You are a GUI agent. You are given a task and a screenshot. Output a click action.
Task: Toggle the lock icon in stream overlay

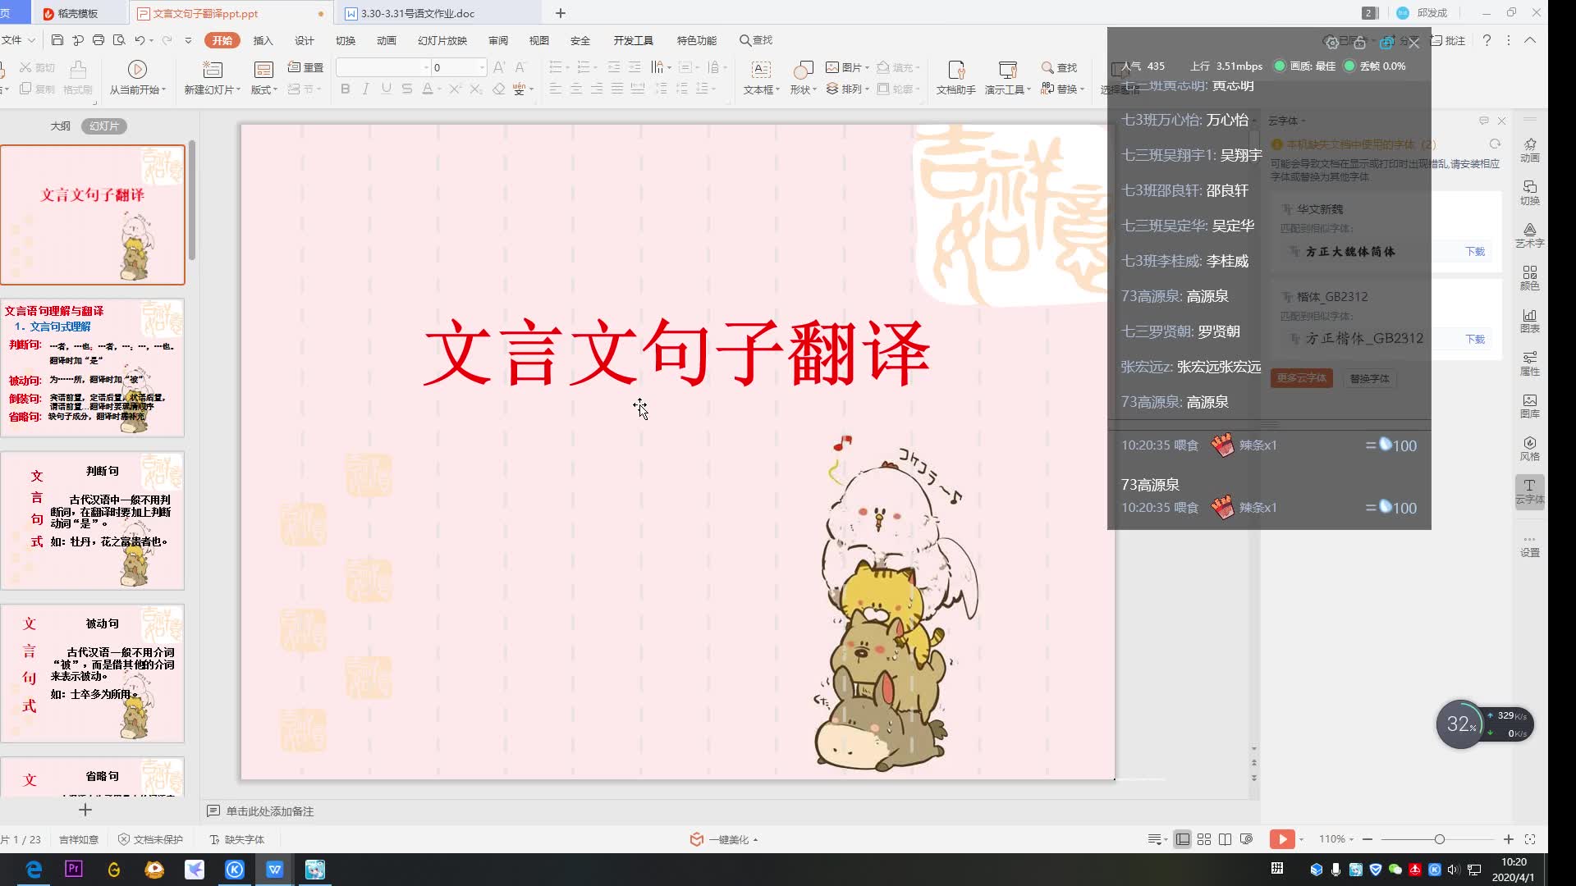(1359, 43)
